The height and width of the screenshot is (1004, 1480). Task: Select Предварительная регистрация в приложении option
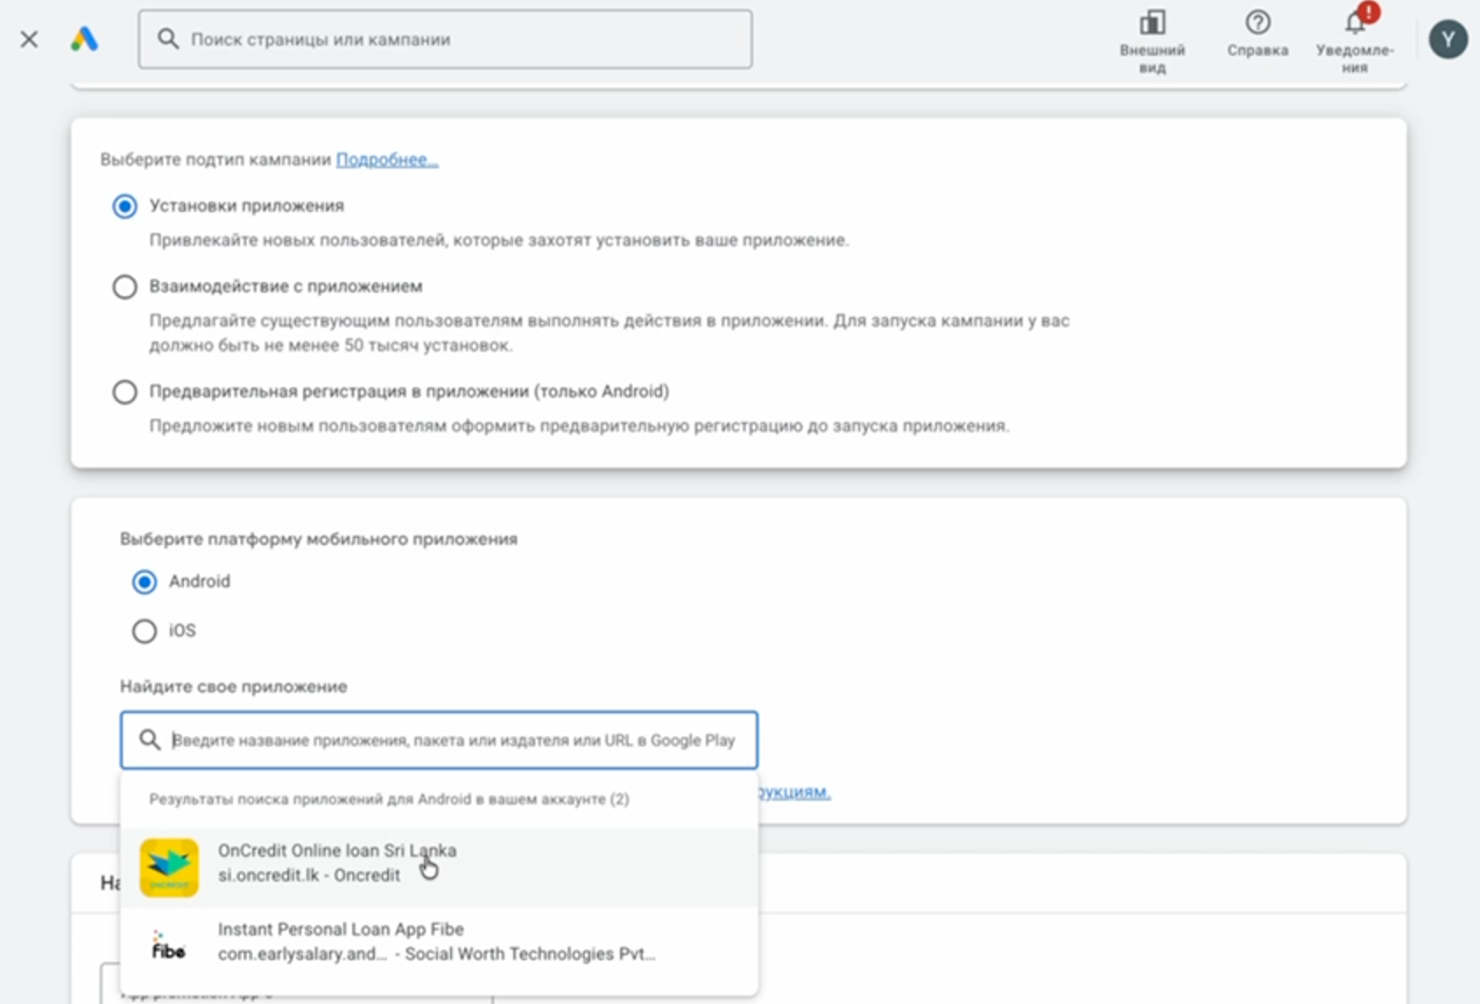[124, 392]
